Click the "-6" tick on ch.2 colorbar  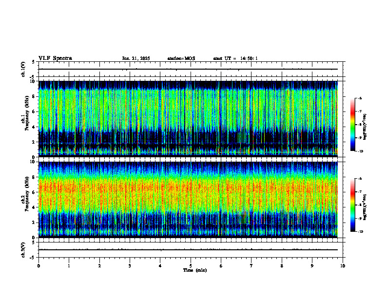[360, 179]
